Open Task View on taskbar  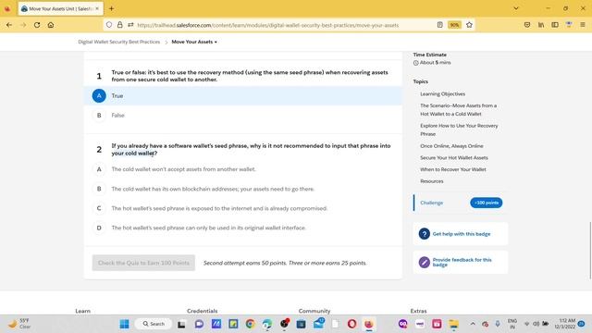click(x=181, y=324)
